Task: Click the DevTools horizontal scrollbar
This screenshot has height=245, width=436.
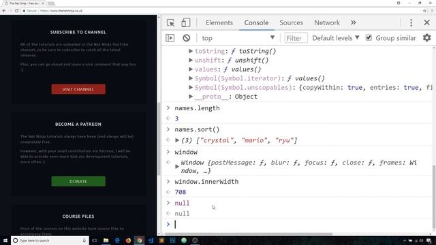Action: 249,234
